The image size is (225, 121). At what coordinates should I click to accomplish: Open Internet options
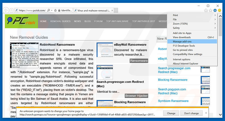(192, 59)
